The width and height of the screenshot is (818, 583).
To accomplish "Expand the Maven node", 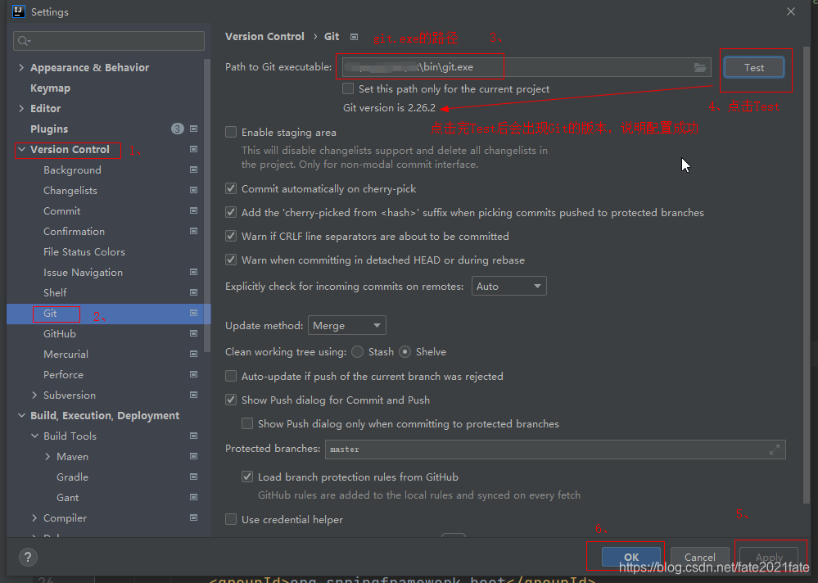I will click(47, 456).
